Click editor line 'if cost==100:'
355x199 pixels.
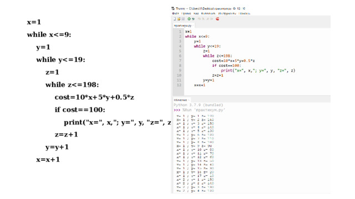click(x=227, y=66)
